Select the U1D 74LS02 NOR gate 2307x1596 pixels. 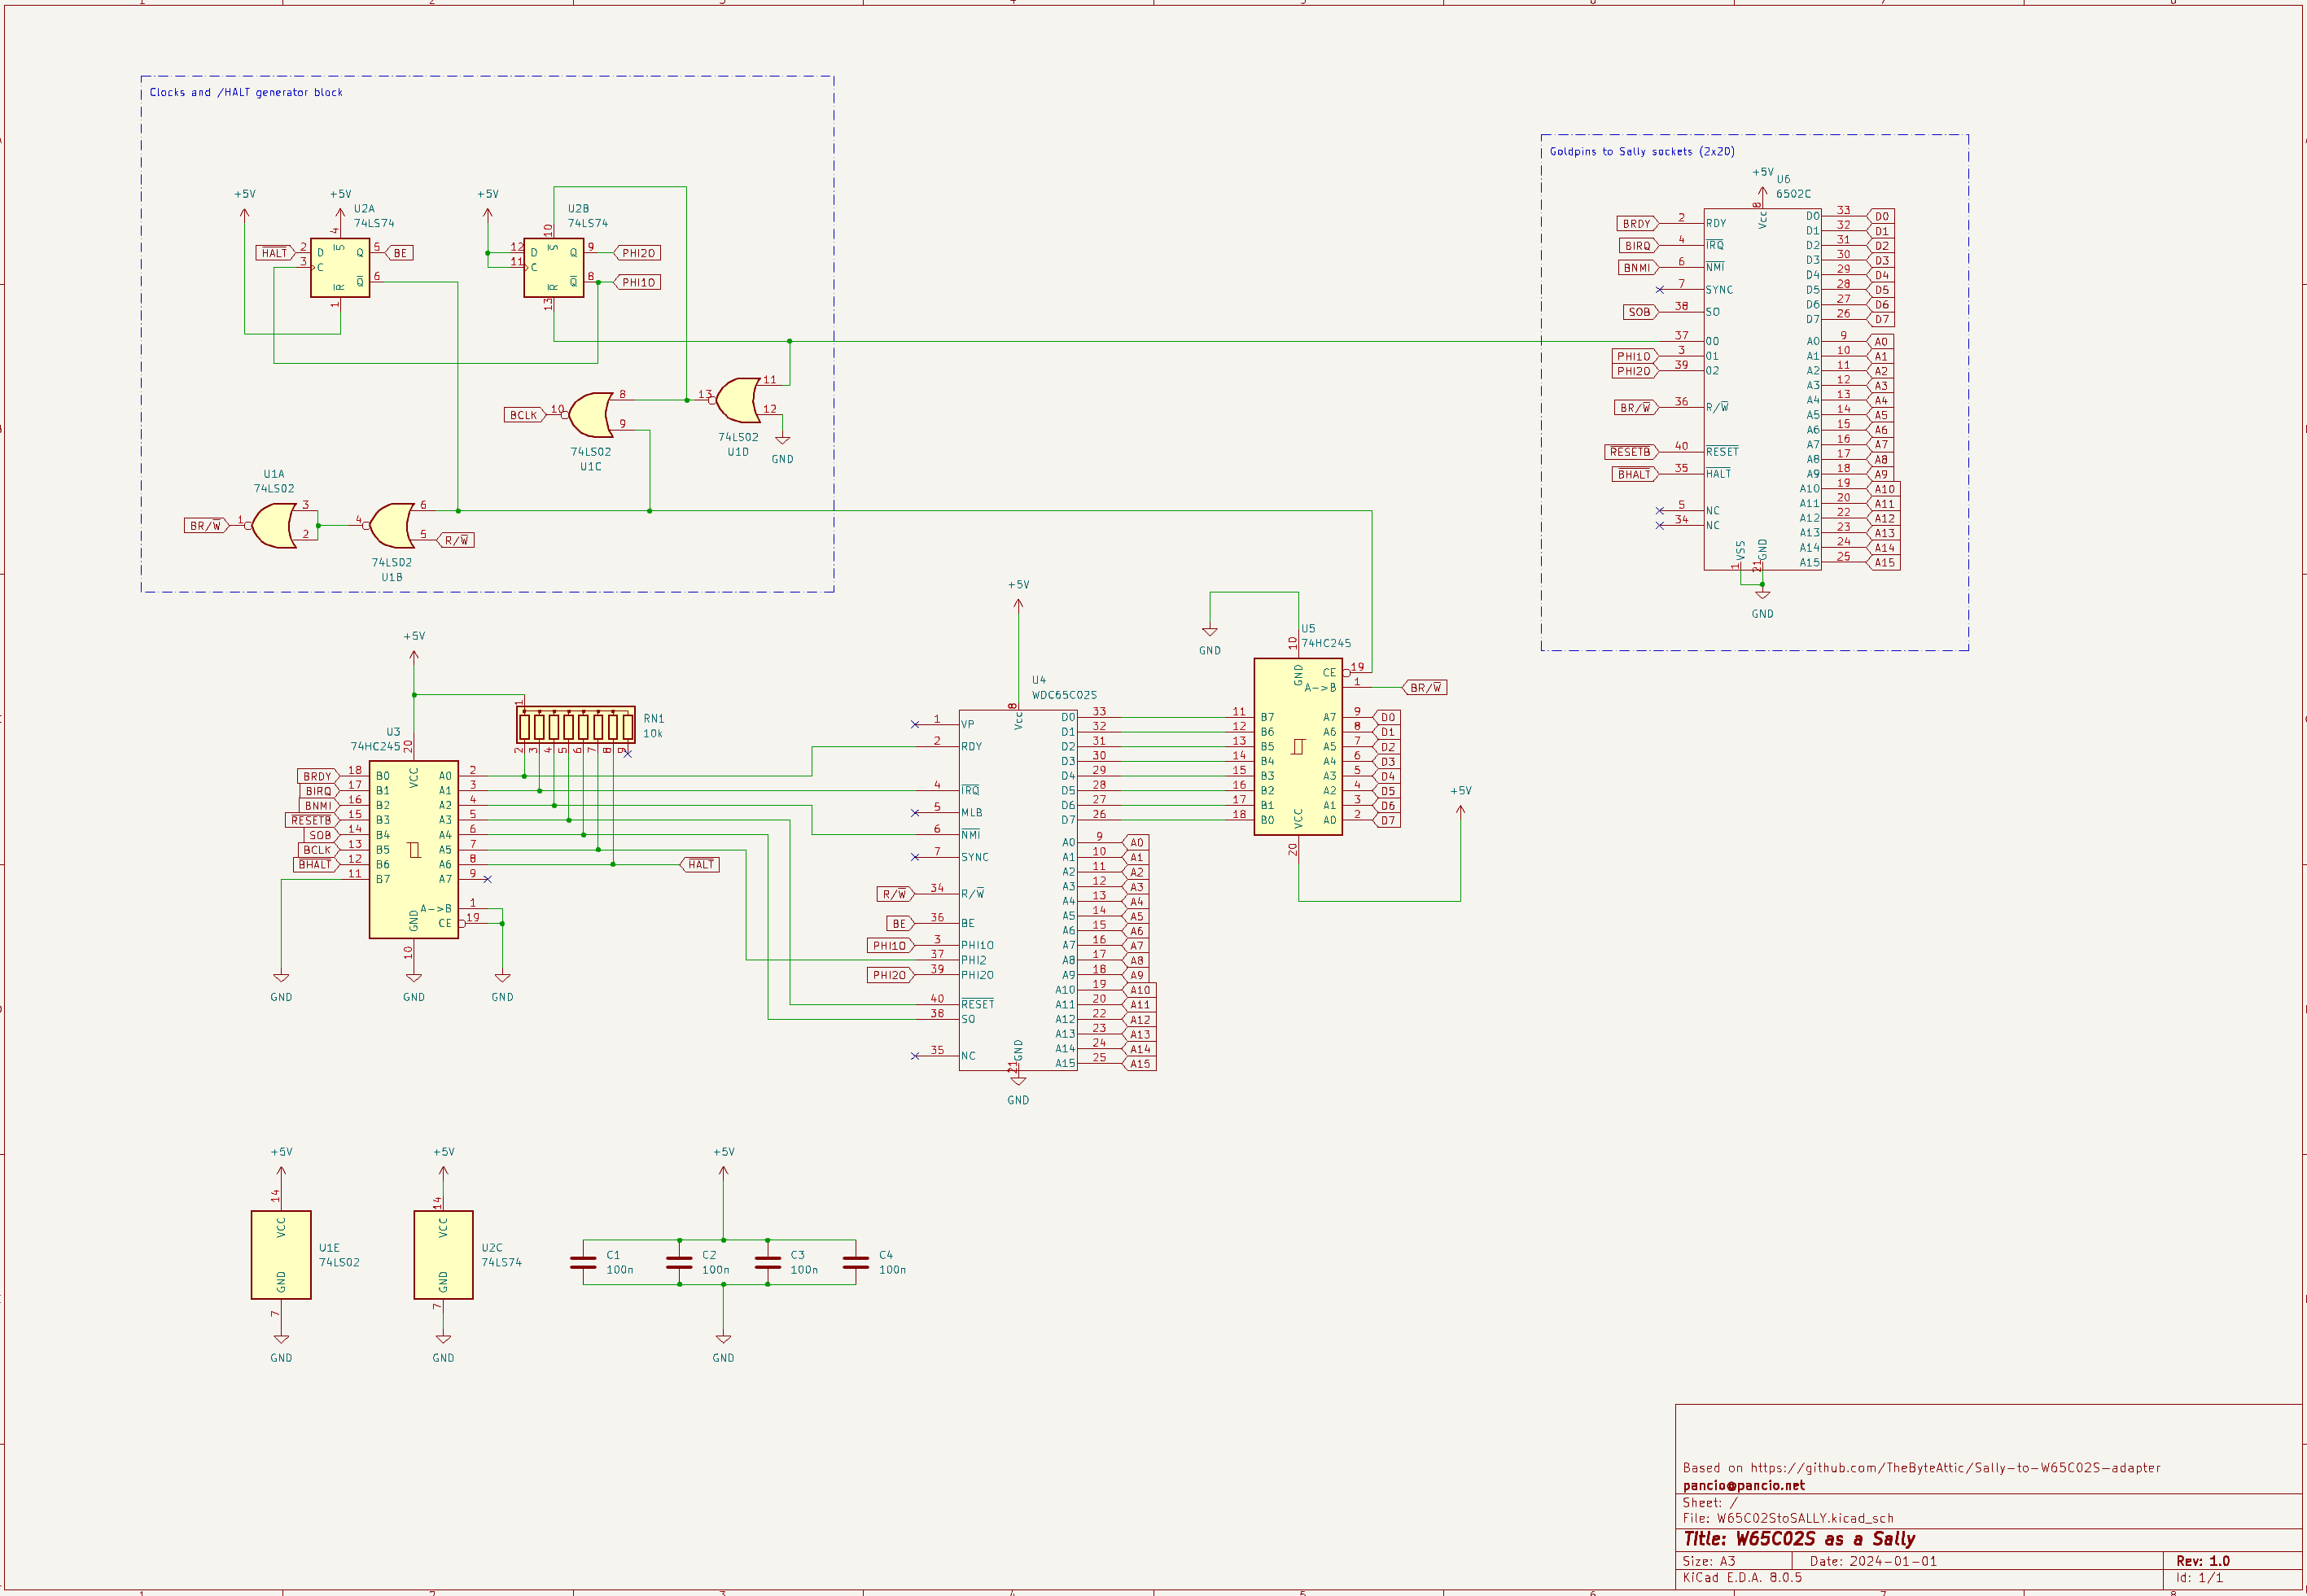click(738, 400)
